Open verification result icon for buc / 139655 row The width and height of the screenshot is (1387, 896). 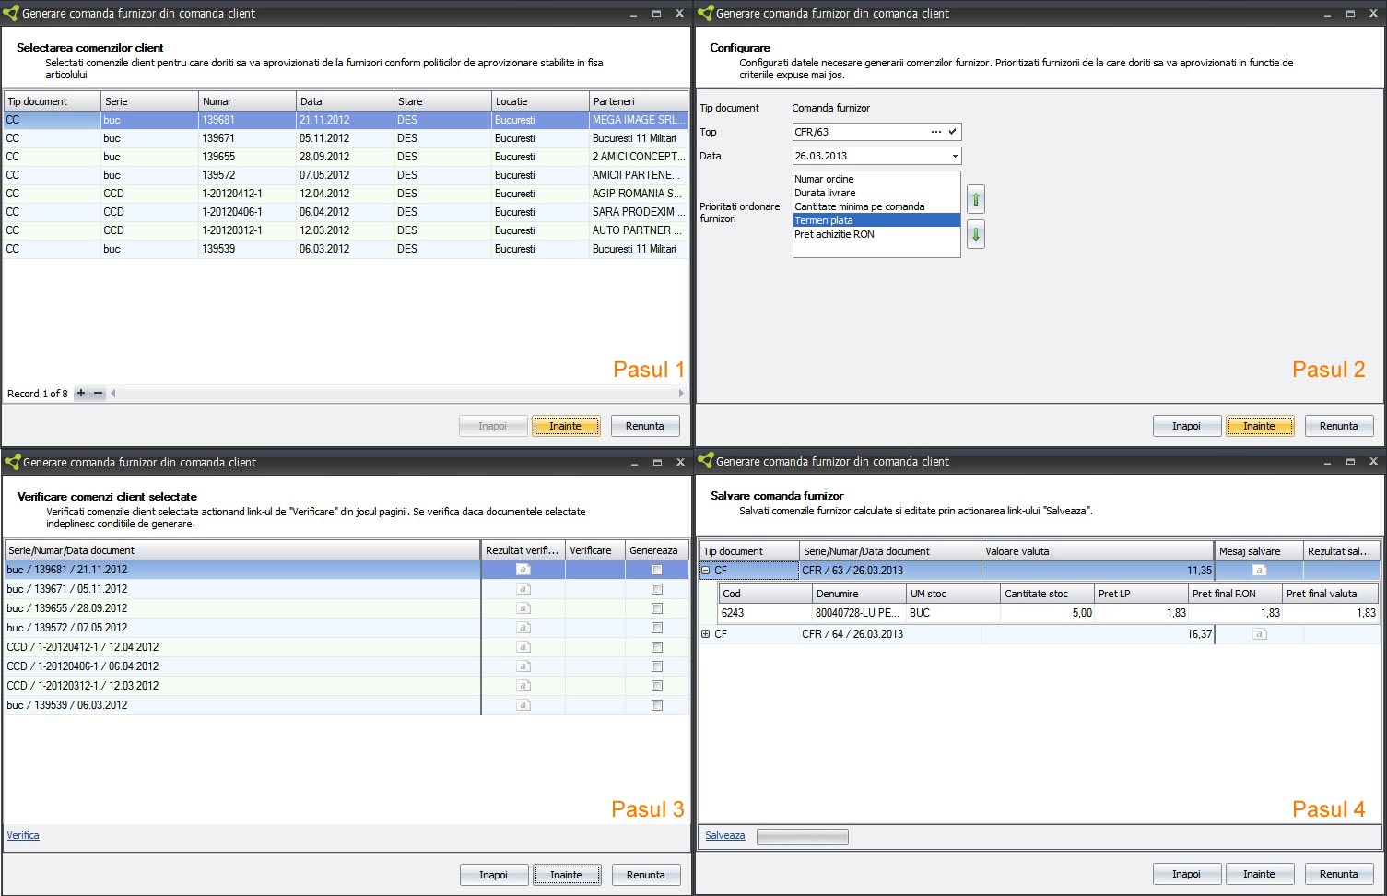coord(523,608)
